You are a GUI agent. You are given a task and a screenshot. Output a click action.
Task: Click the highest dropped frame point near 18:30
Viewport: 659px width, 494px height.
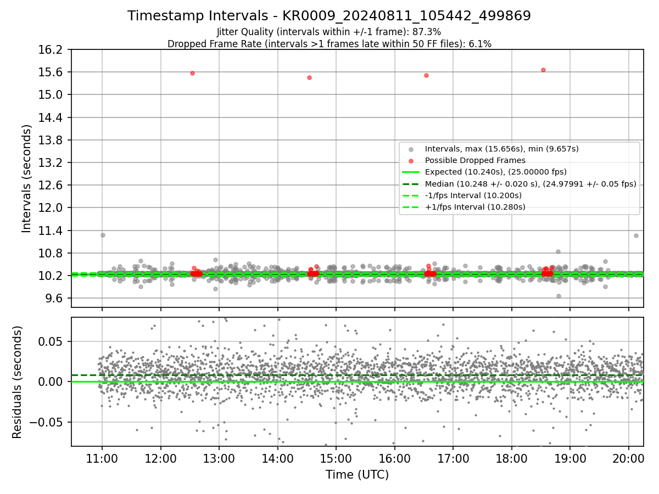click(543, 70)
